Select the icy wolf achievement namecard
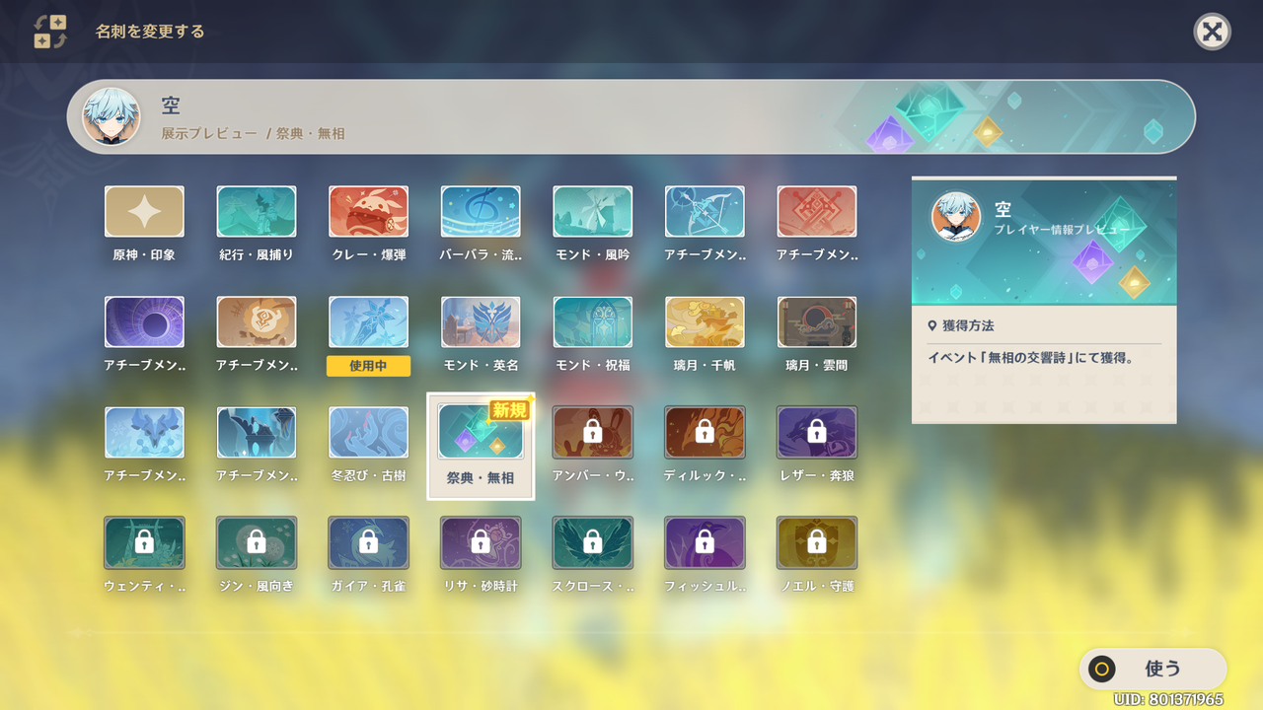 coord(144,433)
